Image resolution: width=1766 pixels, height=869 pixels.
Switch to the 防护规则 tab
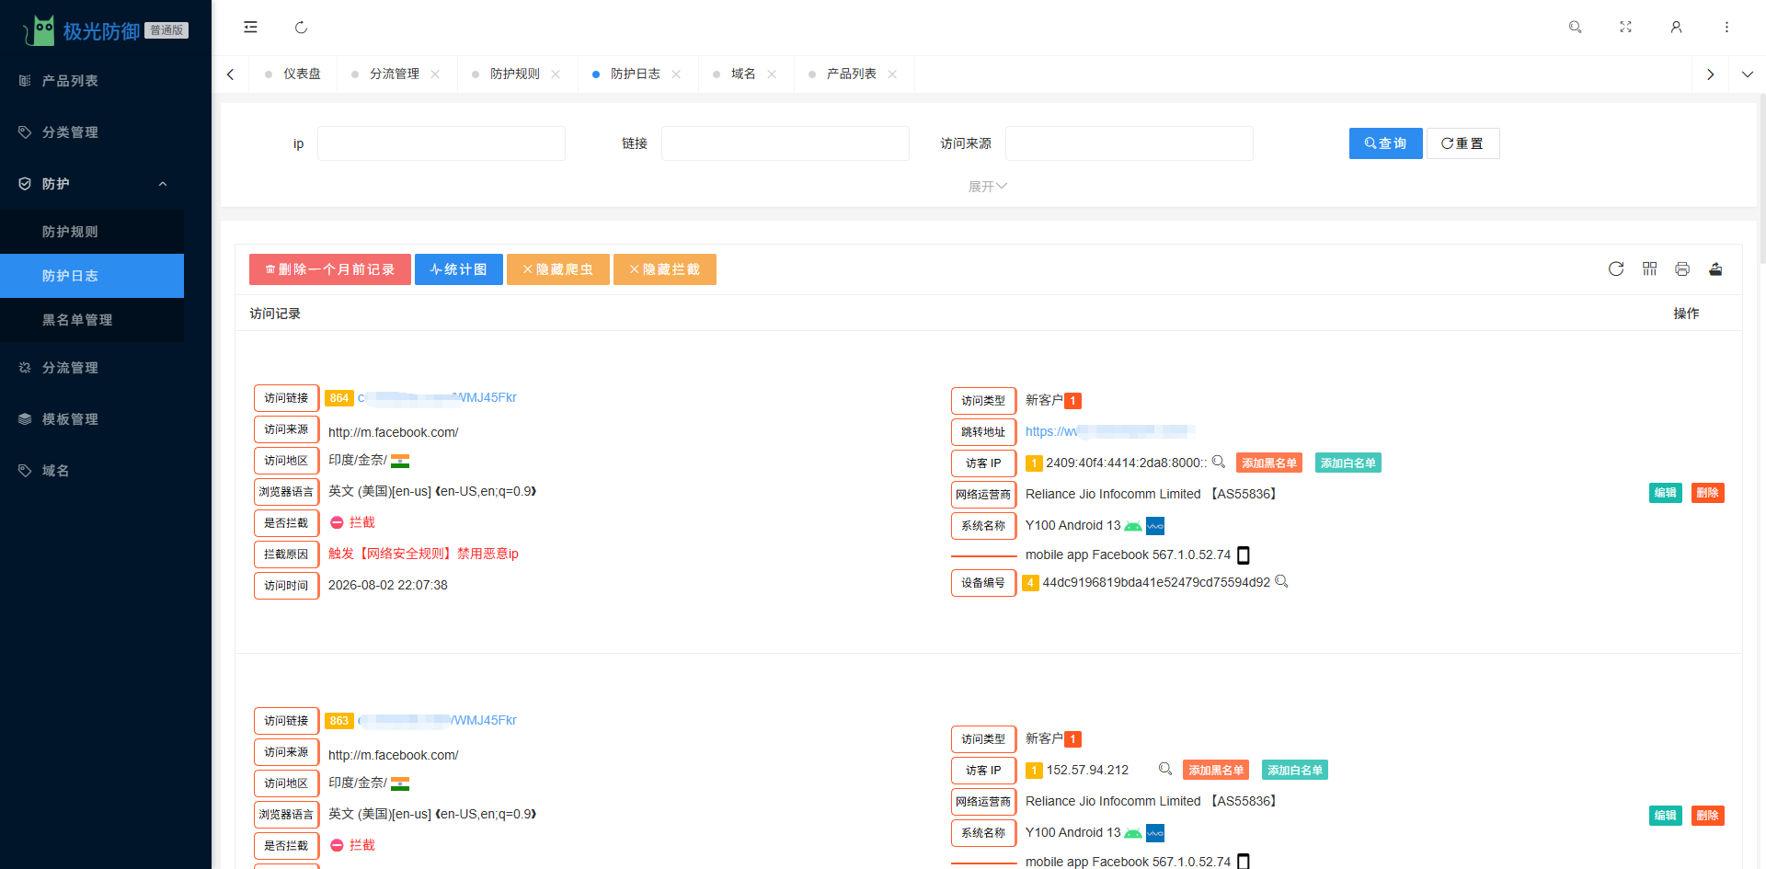[514, 74]
